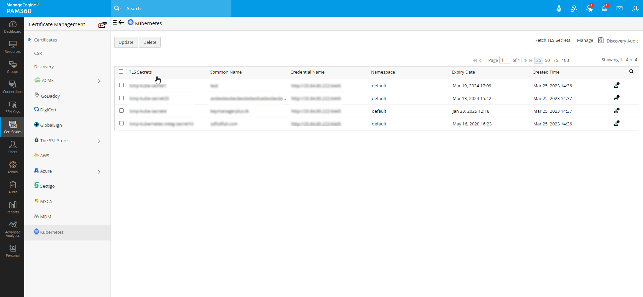Click deploy icon for Mar 13, 2024 row
The image size is (643, 297).
pyautogui.click(x=617, y=98)
